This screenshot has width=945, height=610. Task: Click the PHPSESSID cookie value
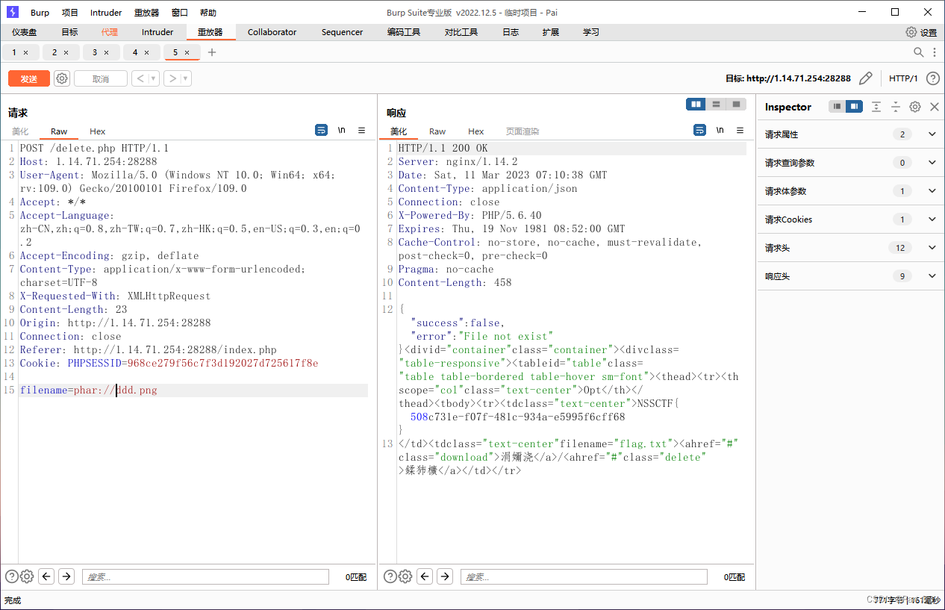tap(222, 364)
